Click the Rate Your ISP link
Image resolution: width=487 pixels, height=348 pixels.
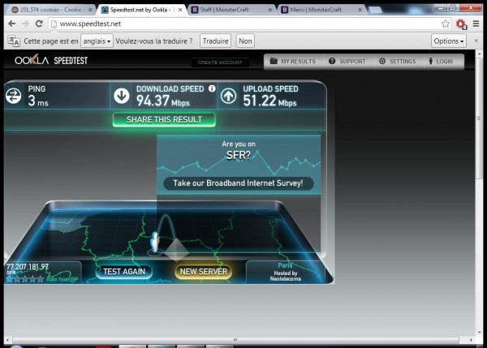[62, 279]
